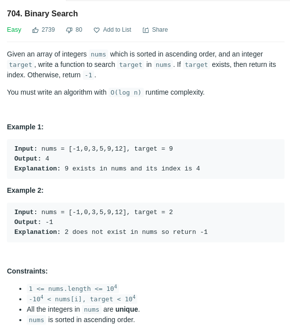The height and width of the screenshot is (333, 290).
Task: Click the Example 2 heading
Action: [x=25, y=190]
